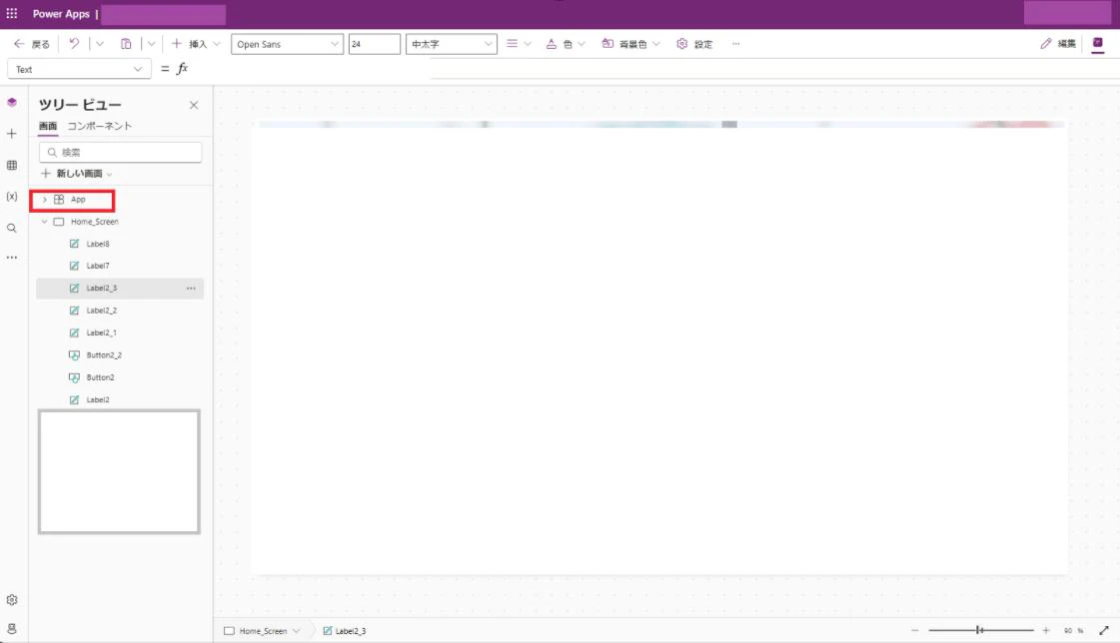This screenshot has width=1120, height=643.
Task: Open the Open Sans font dropdown
Action: coord(287,44)
